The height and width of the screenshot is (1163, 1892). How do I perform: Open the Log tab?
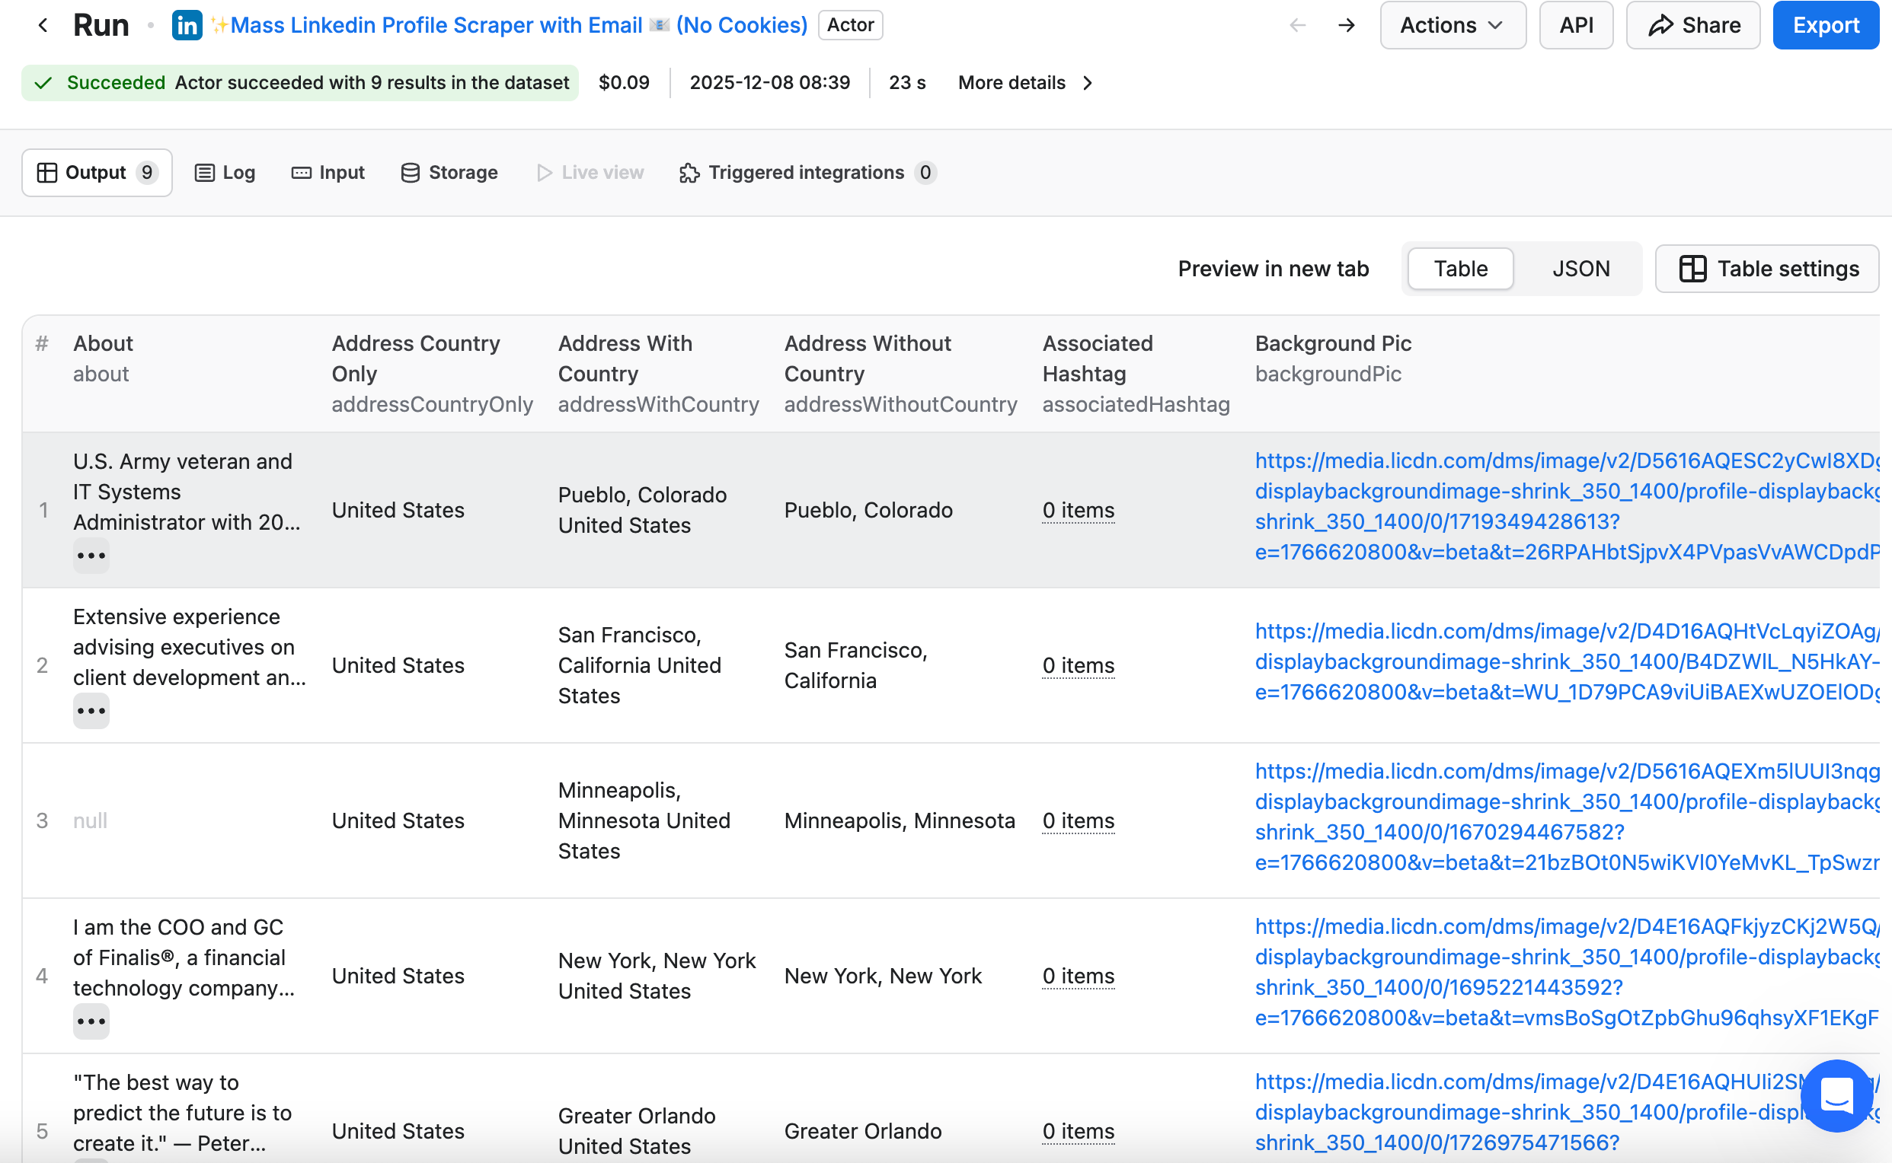(x=225, y=172)
